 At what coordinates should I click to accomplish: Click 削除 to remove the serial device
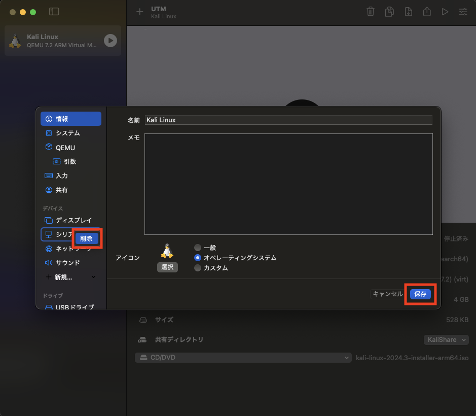point(87,238)
